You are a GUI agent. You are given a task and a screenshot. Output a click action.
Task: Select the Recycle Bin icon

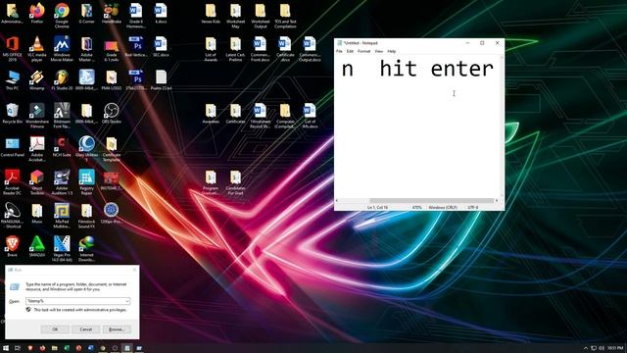coord(13,114)
